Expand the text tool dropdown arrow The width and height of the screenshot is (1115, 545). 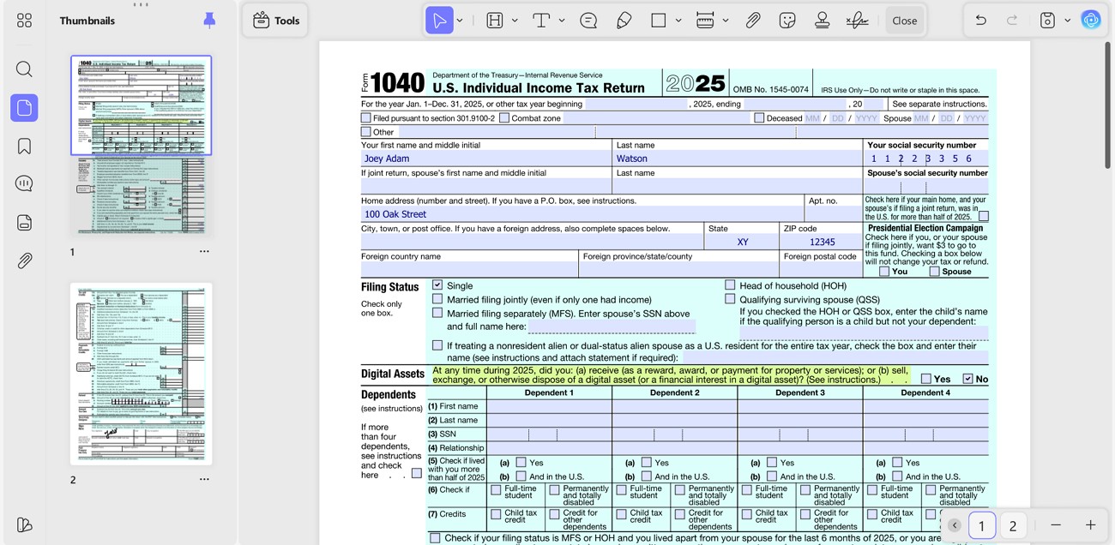point(562,21)
